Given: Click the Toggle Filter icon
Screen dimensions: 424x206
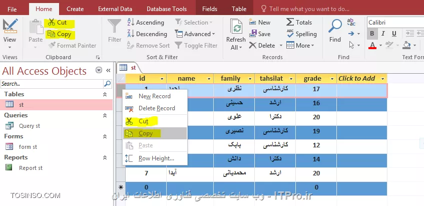Looking at the screenshot, I should pos(178,45).
